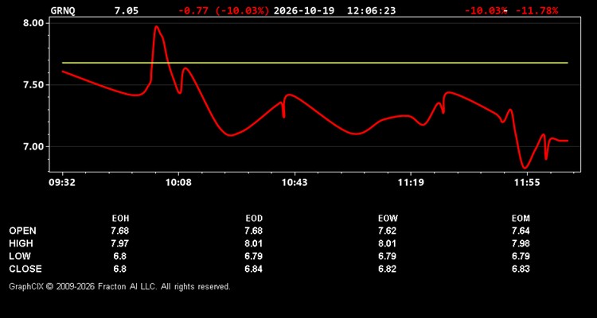This screenshot has height=318, width=597.
Task: Click the EOD LOW value 6.79
Action: click(254, 256)
